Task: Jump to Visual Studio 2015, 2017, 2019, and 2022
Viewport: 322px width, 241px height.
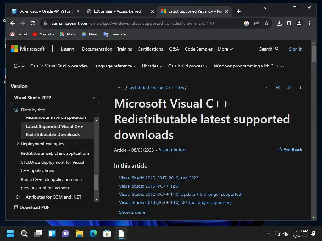Action: pyautogui.click(x=159, y=178)
